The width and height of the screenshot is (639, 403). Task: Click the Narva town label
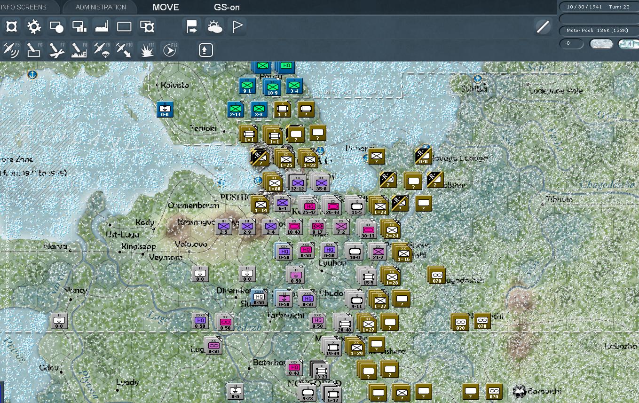coord(55,246)
